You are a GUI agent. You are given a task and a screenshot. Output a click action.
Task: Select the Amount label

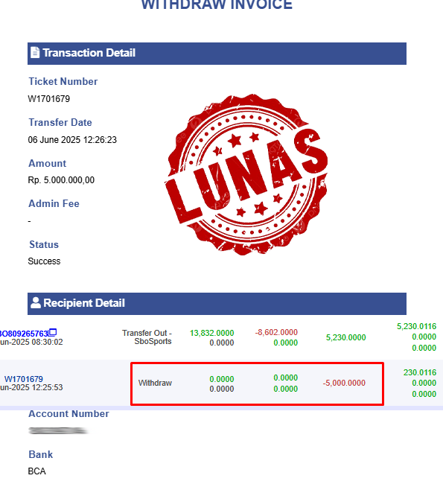pyautogui.click(x=47, y=163)
